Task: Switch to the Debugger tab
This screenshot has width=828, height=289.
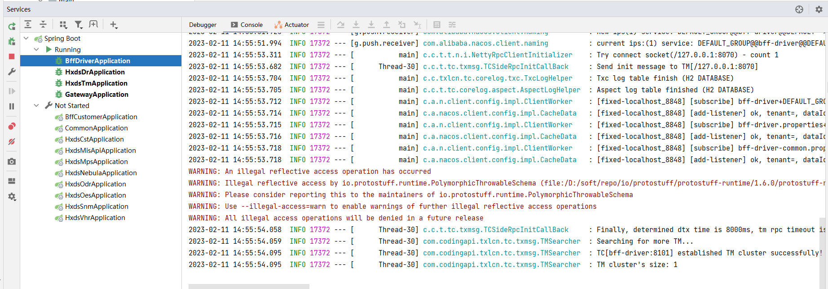Action: click(x=203, y=25)
